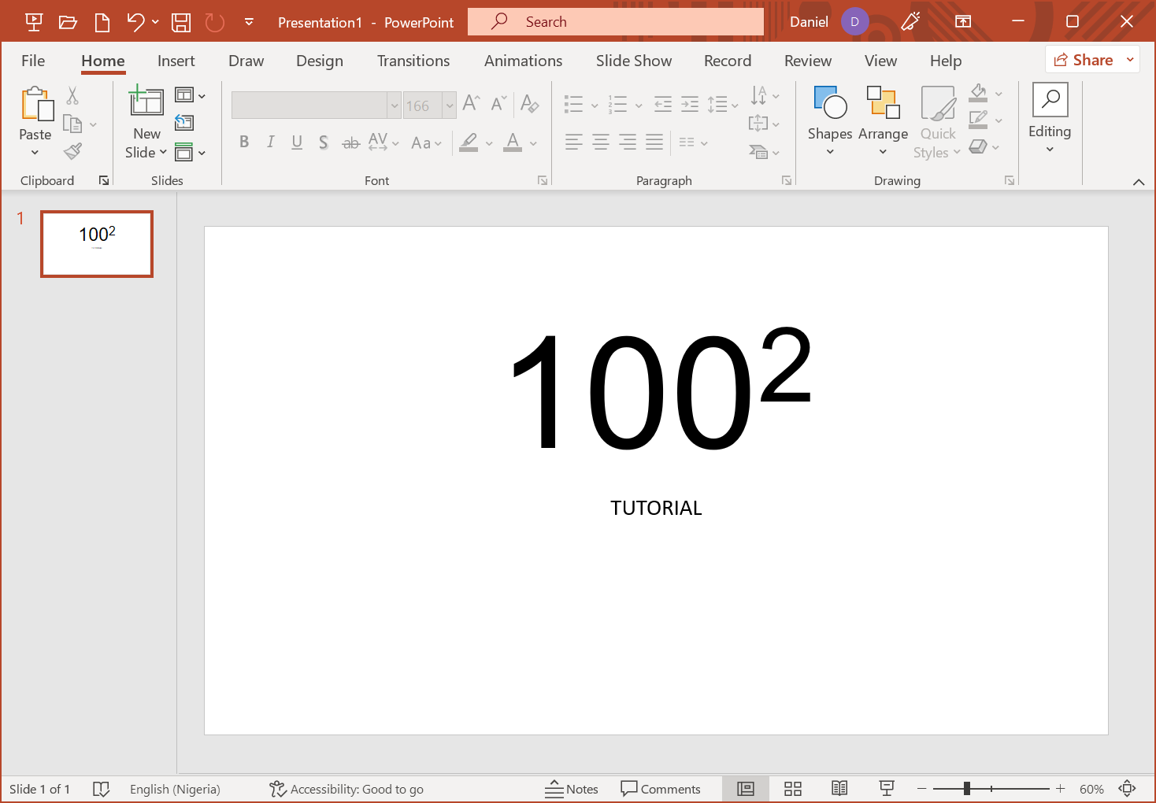The width and height of the screenshot is (1156, 803).
Task: Open the Shapes gallery
Action: tap(830, 118)
